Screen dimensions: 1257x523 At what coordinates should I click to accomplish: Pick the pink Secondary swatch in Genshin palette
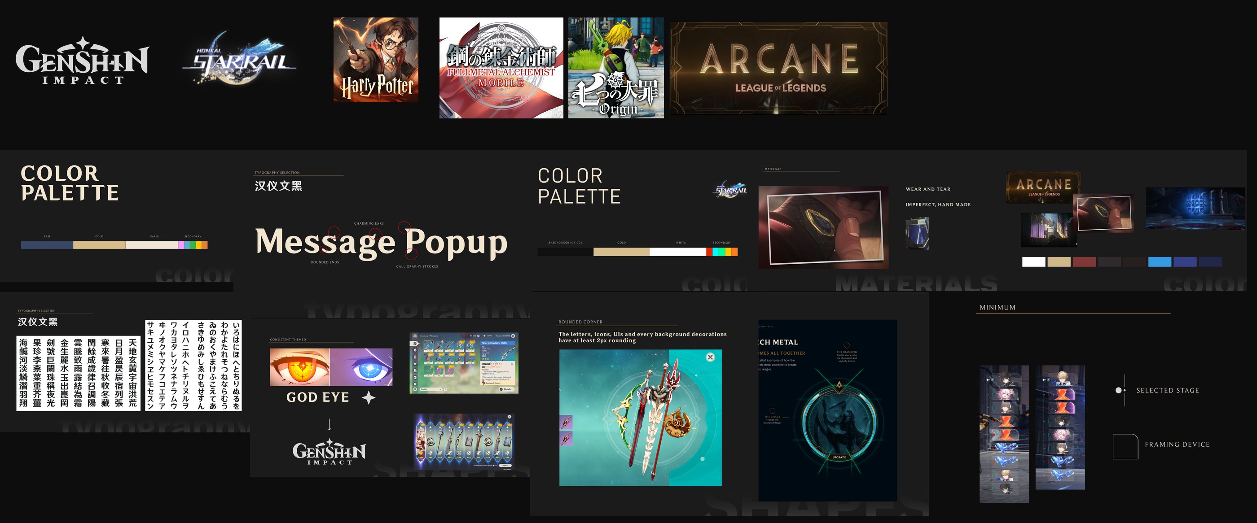click(181, 245)
